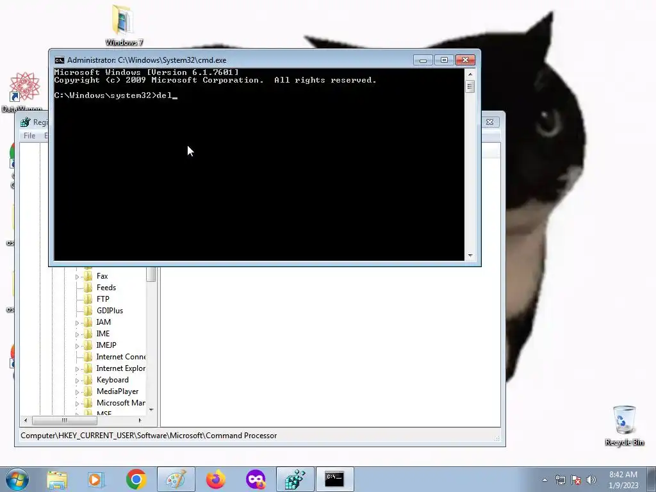Open cmd window system menu icon
Image resolution: width=656 pixels, height=492 pixels.
60,60
